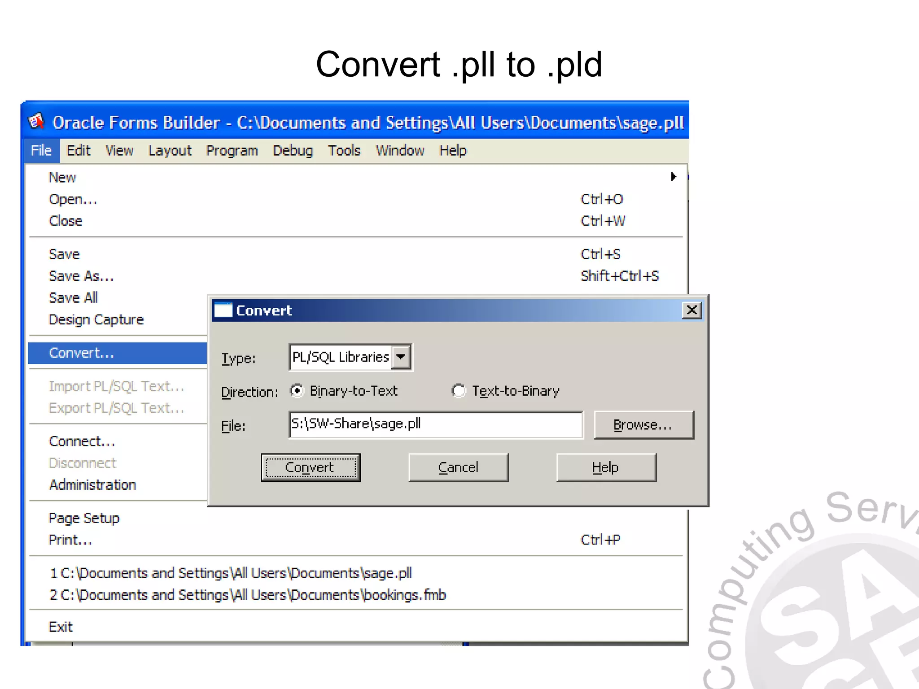919x689 pixels.
Task: Open the Help menu in menu bar
Action: [453, 150]
